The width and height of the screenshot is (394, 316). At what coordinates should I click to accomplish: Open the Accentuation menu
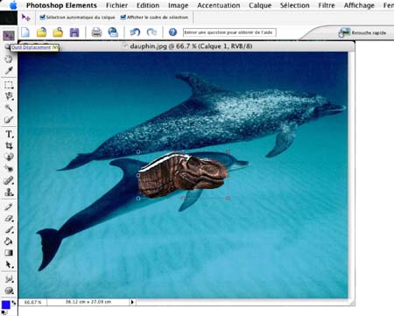[x=219, y=5]
